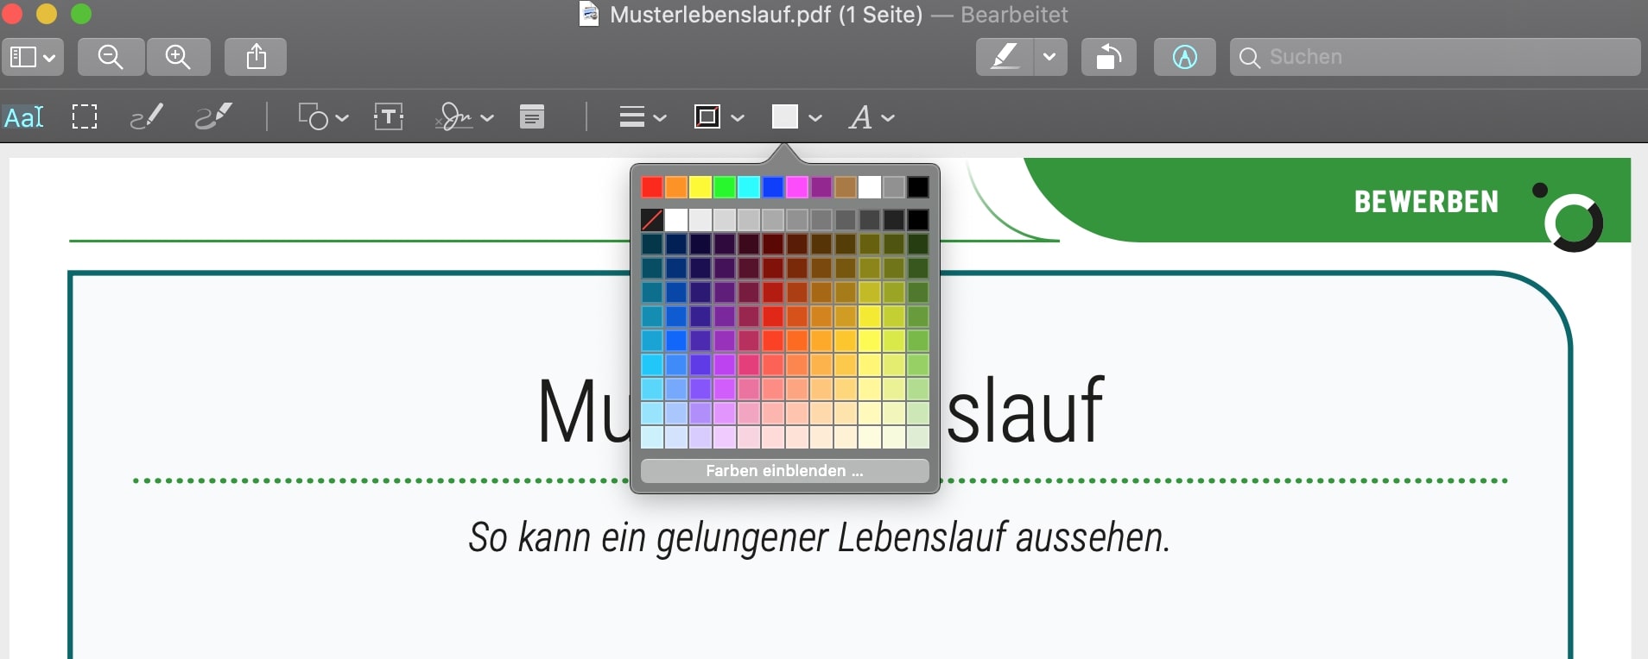Activate the text selection tool AaI

click(x=24, y=116)
